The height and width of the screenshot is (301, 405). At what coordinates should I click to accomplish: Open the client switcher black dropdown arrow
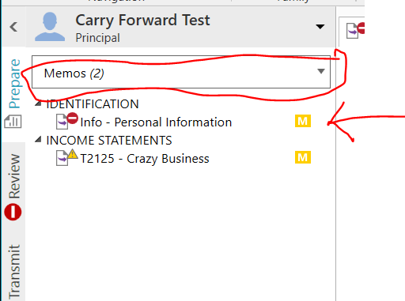coord(320,27)
